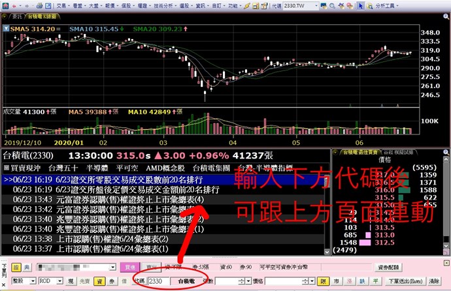451x291 pixels.
Task: Click the forward arrow icon
Action: tap(27, 6)
